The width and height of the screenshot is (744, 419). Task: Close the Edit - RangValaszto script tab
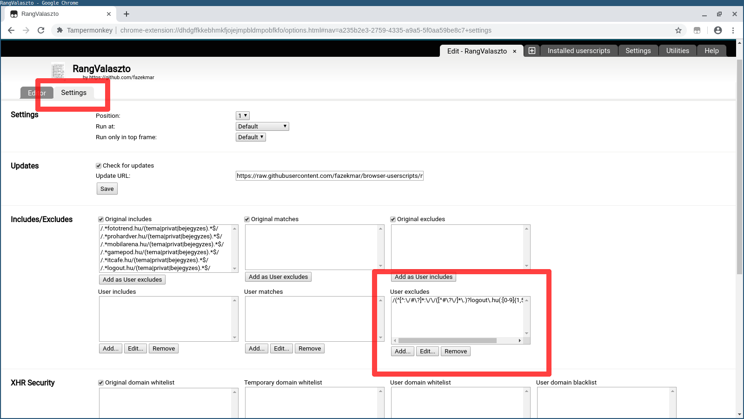[515, 51]
